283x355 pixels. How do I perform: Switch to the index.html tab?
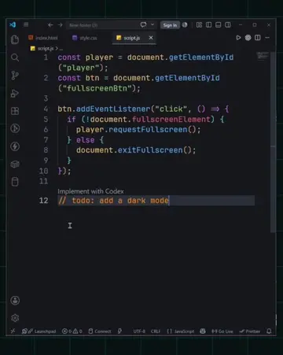point(43,38)
